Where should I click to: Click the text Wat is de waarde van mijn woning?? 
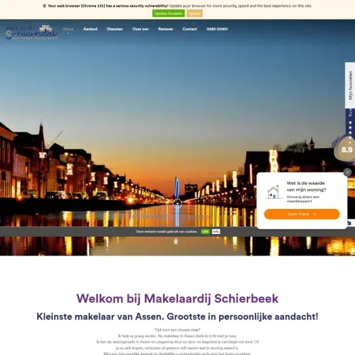coord(306,187)
